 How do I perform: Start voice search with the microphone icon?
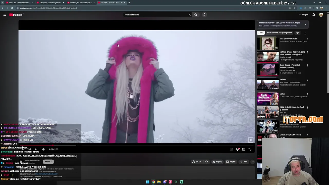(x=204, y=15)
